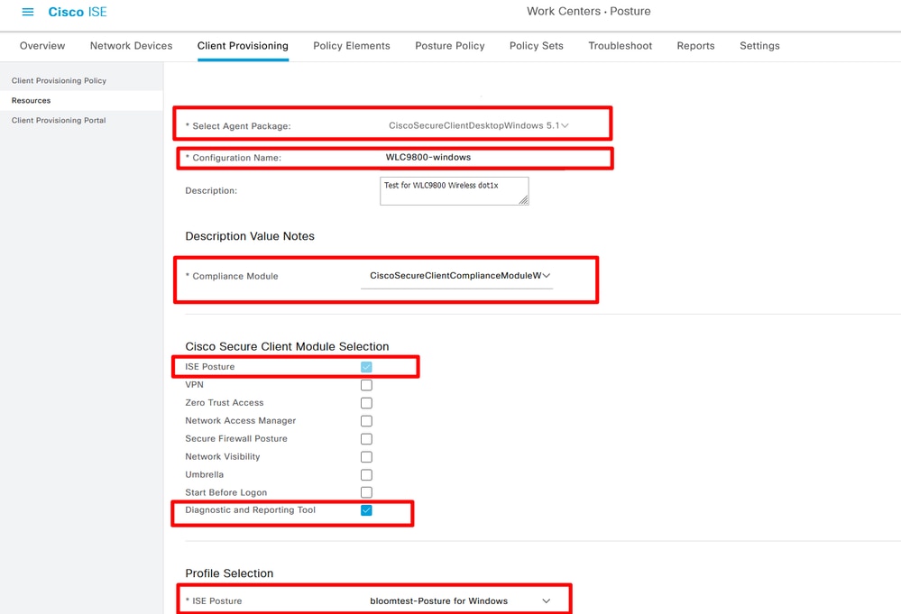Viewport: 901px width, 614px height.
Task: Open the Posture Policy tab
Action: (450, 46)
